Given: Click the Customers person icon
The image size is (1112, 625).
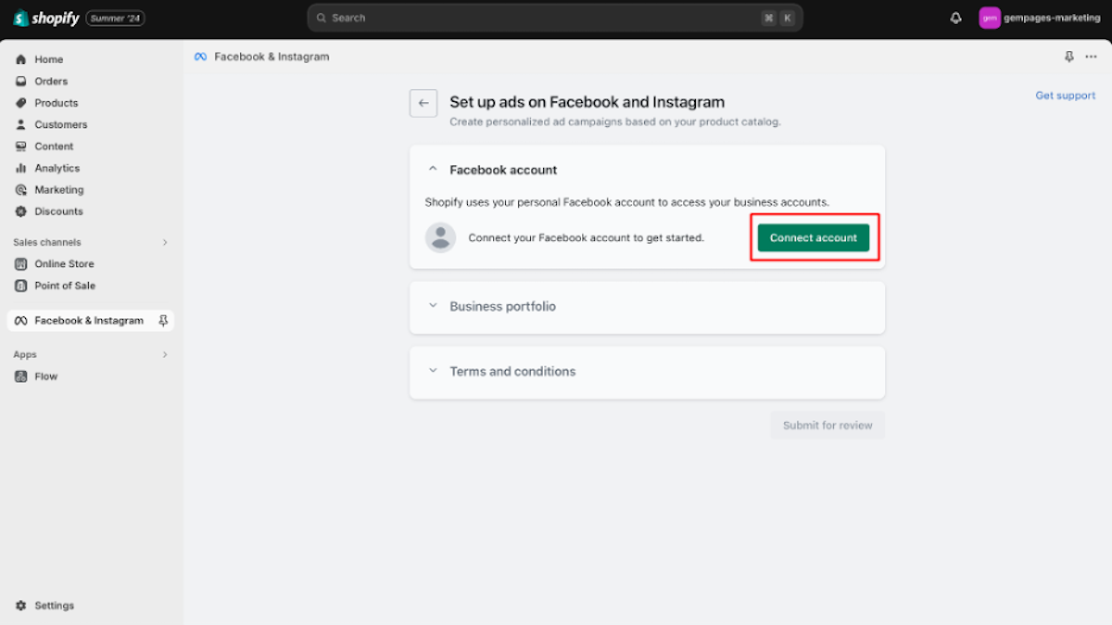Looking at the screenshot, I should (21, 124).
